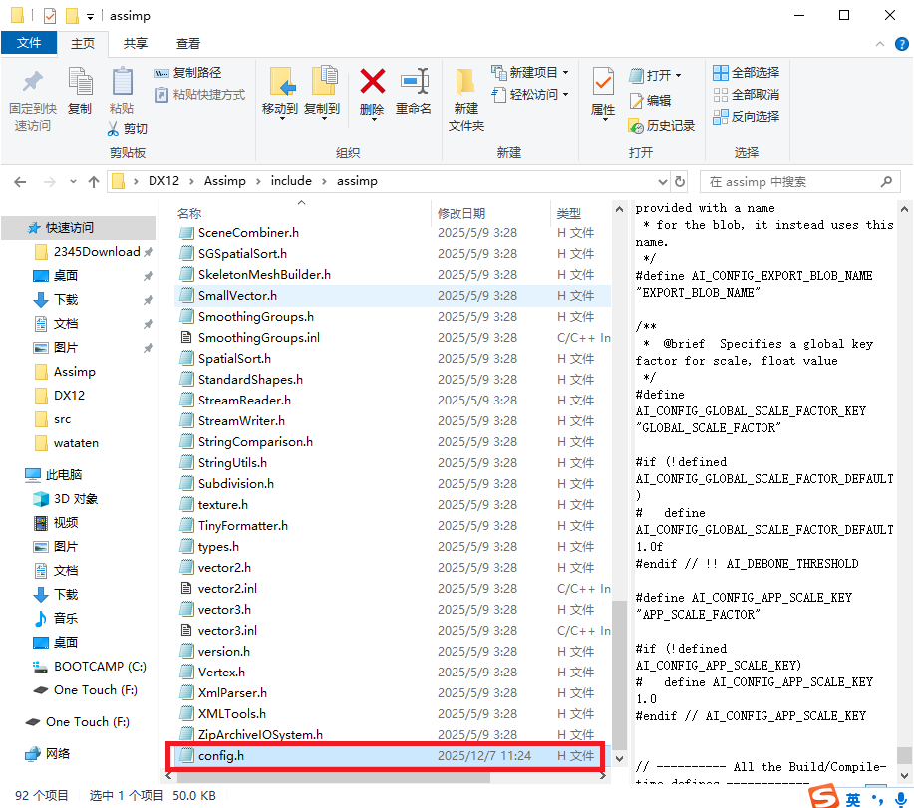Image resolution: width=914 pixels, height=808 pixels.
Task: Click DX12 in the breadcrumb path
Action: (163, 181)
